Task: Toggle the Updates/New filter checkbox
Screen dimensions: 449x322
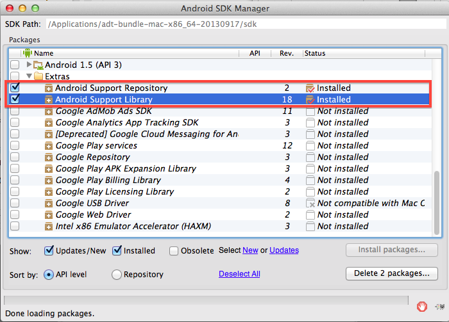Action: click(x=49, y=250)
